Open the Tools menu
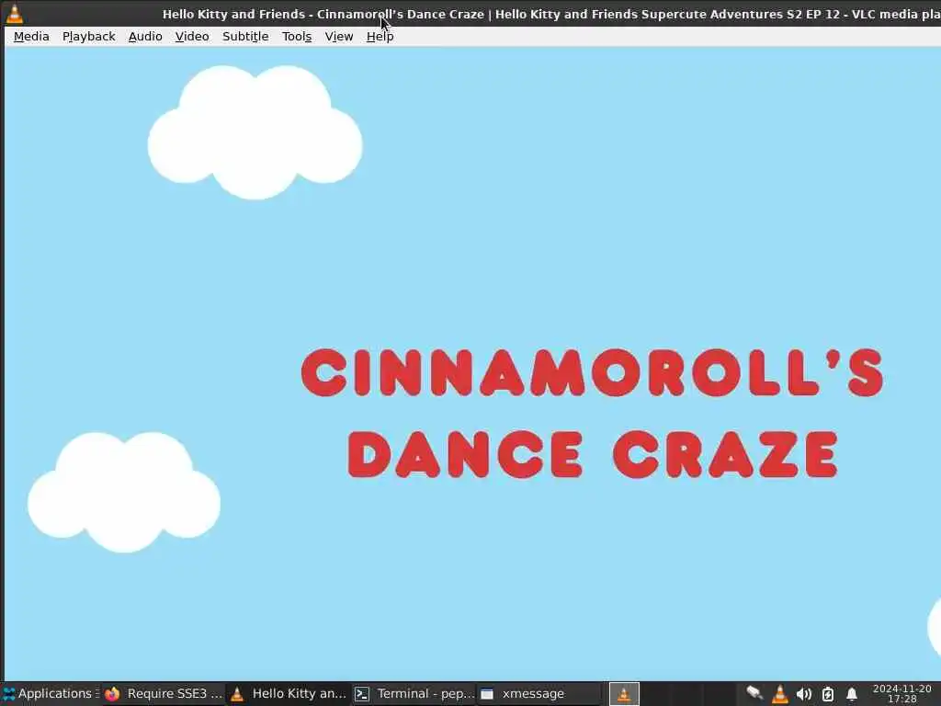The width and height of the screenshot is (941, 706). [297, 37]
